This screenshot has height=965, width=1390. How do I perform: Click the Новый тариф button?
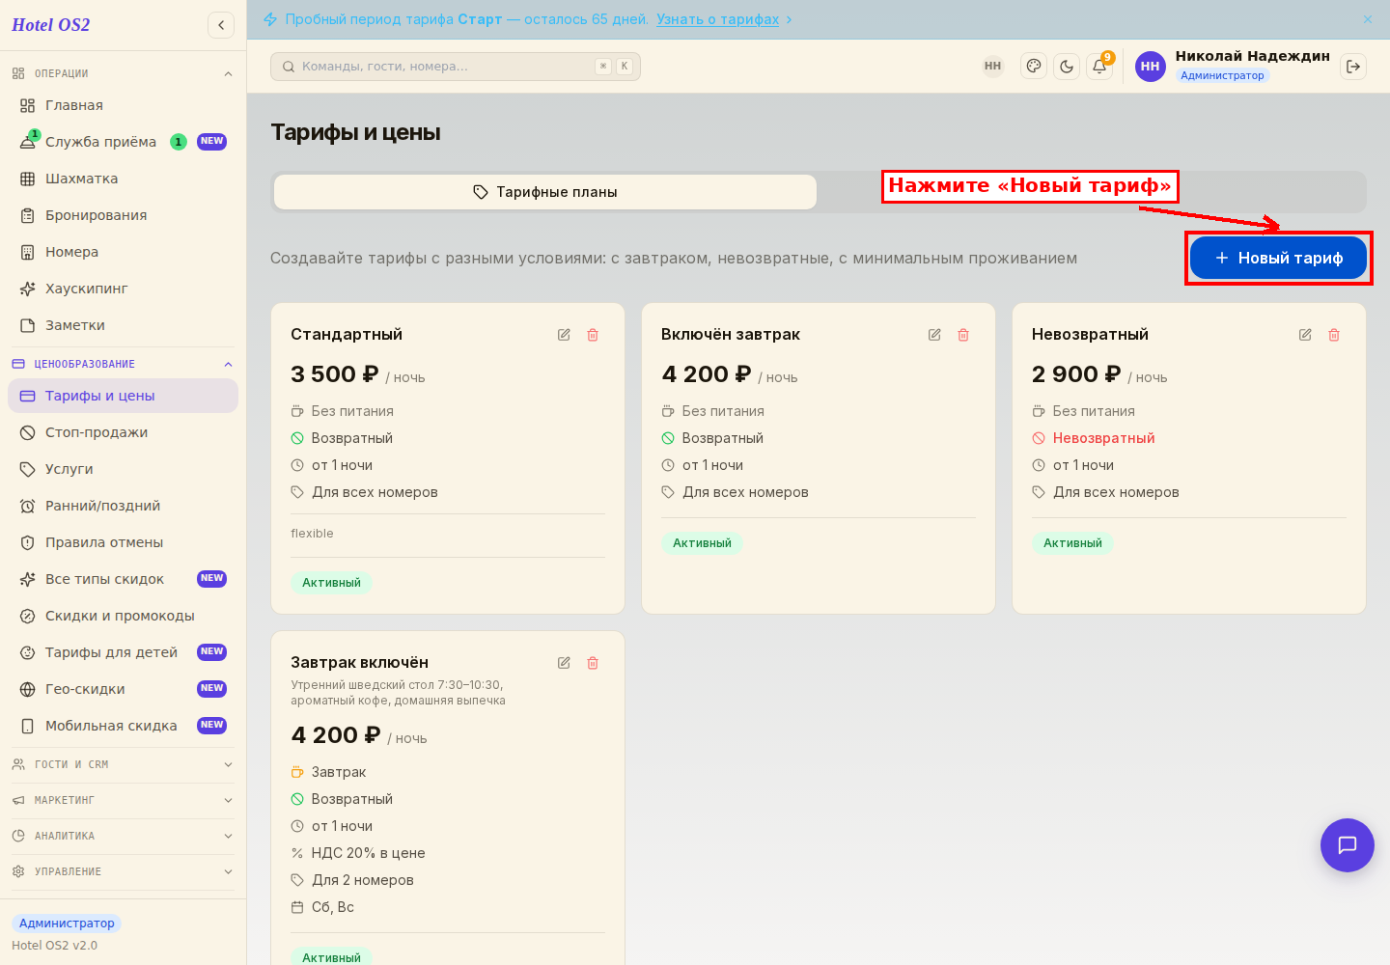(1278, 258)
